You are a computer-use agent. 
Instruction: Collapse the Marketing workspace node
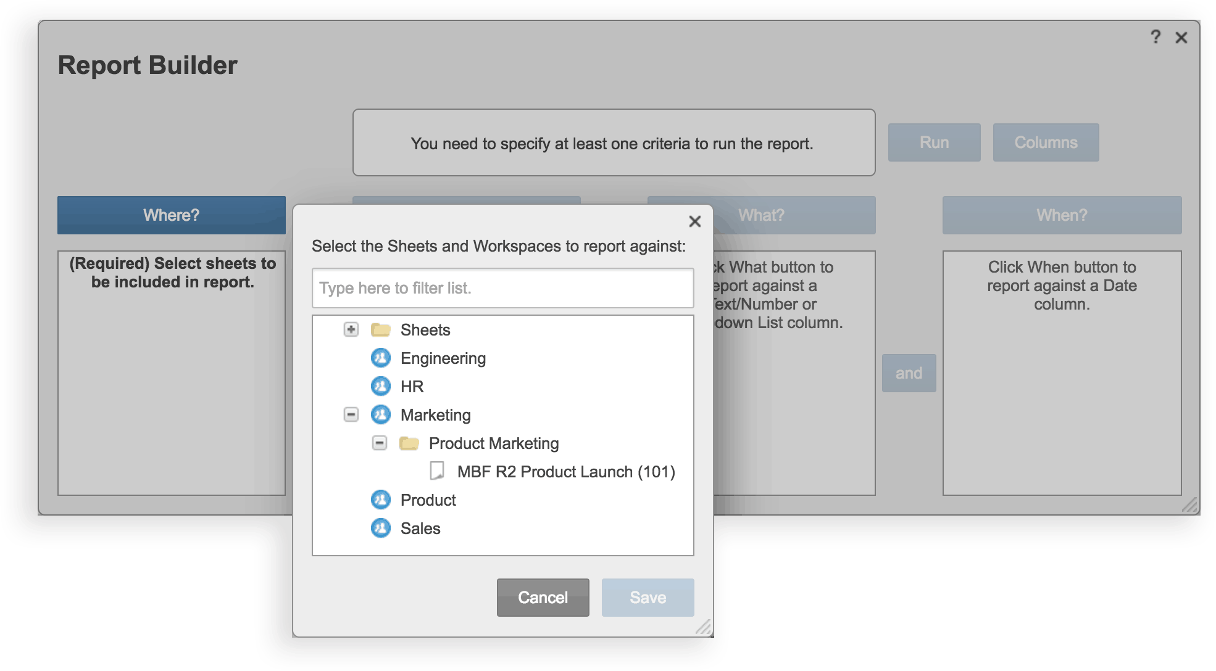pos(351,414)
